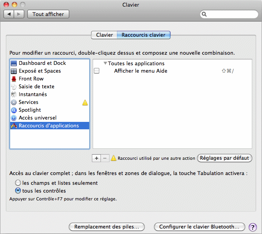Viewport: 262px width, 234px height.
Task: Open help with the question mark button
Action: pos(253,227)
